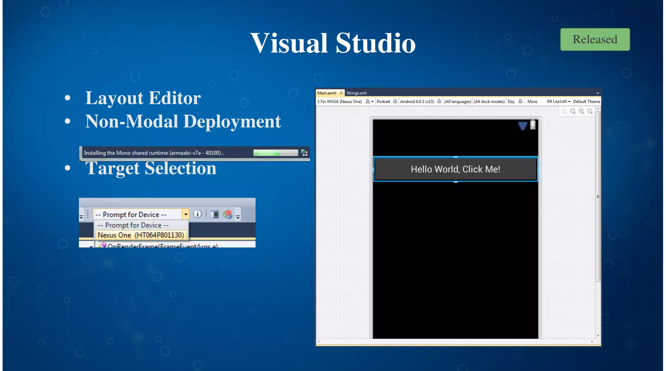Click deployment status icon beside progress bar
The width and height of the screenshot is (666, 371).
pos(304,153)
